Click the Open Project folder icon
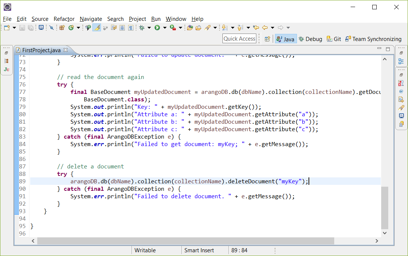 (x=190, y=28)
